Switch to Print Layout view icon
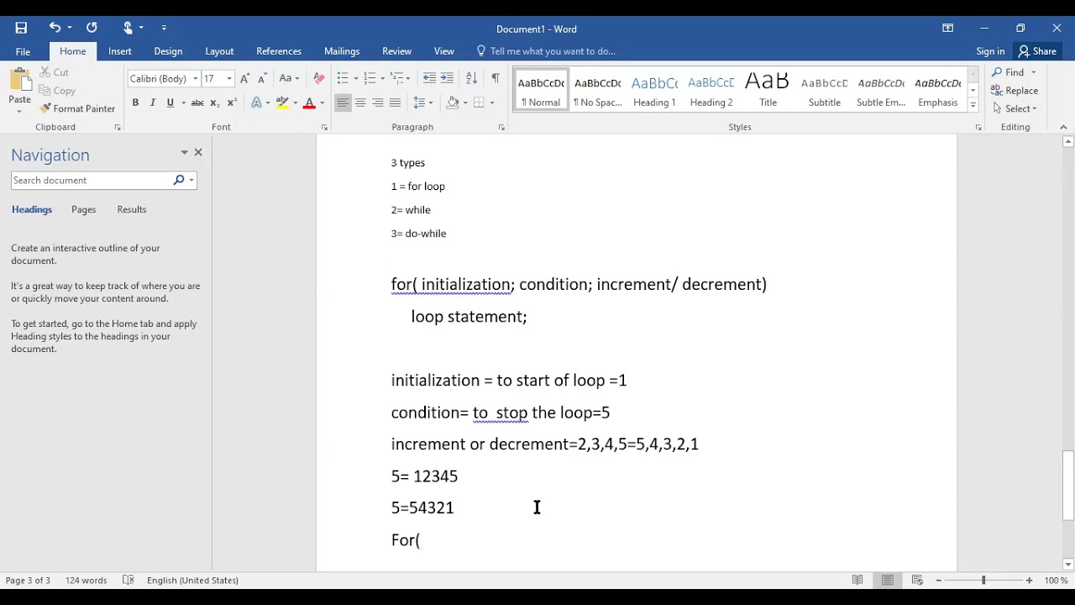The height and width of the screenshot is (605, 1075). (888, 580)
